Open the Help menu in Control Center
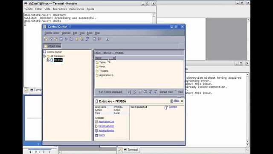This screenshot has height=154, width=273. [x=97, y=33]
